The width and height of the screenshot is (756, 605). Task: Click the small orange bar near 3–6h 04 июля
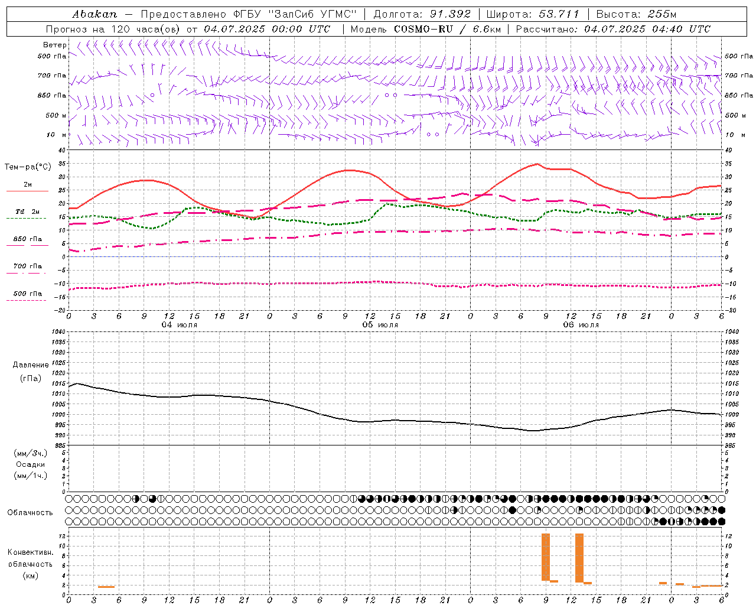click(x=106, y=587)
